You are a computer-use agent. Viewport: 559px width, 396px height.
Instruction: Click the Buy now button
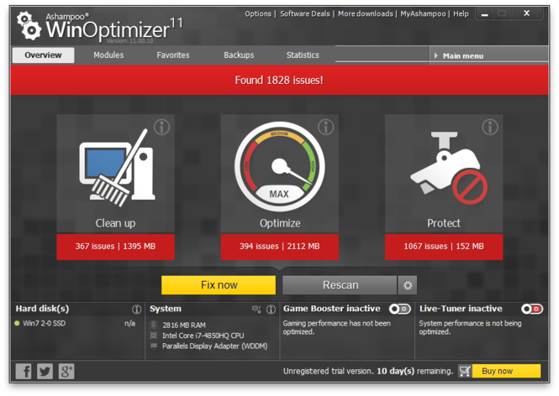pos(506,371)
